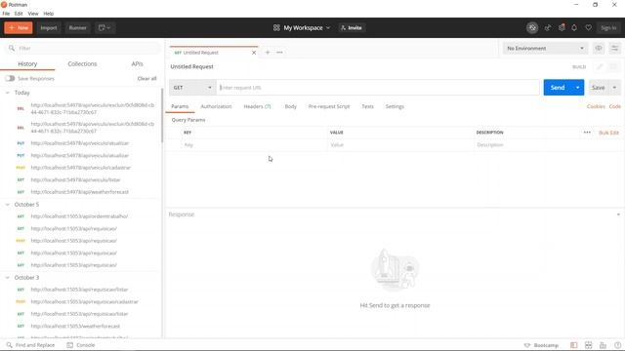Open the View menu
The height and width of the screenshot is (351, 625).
33,14
